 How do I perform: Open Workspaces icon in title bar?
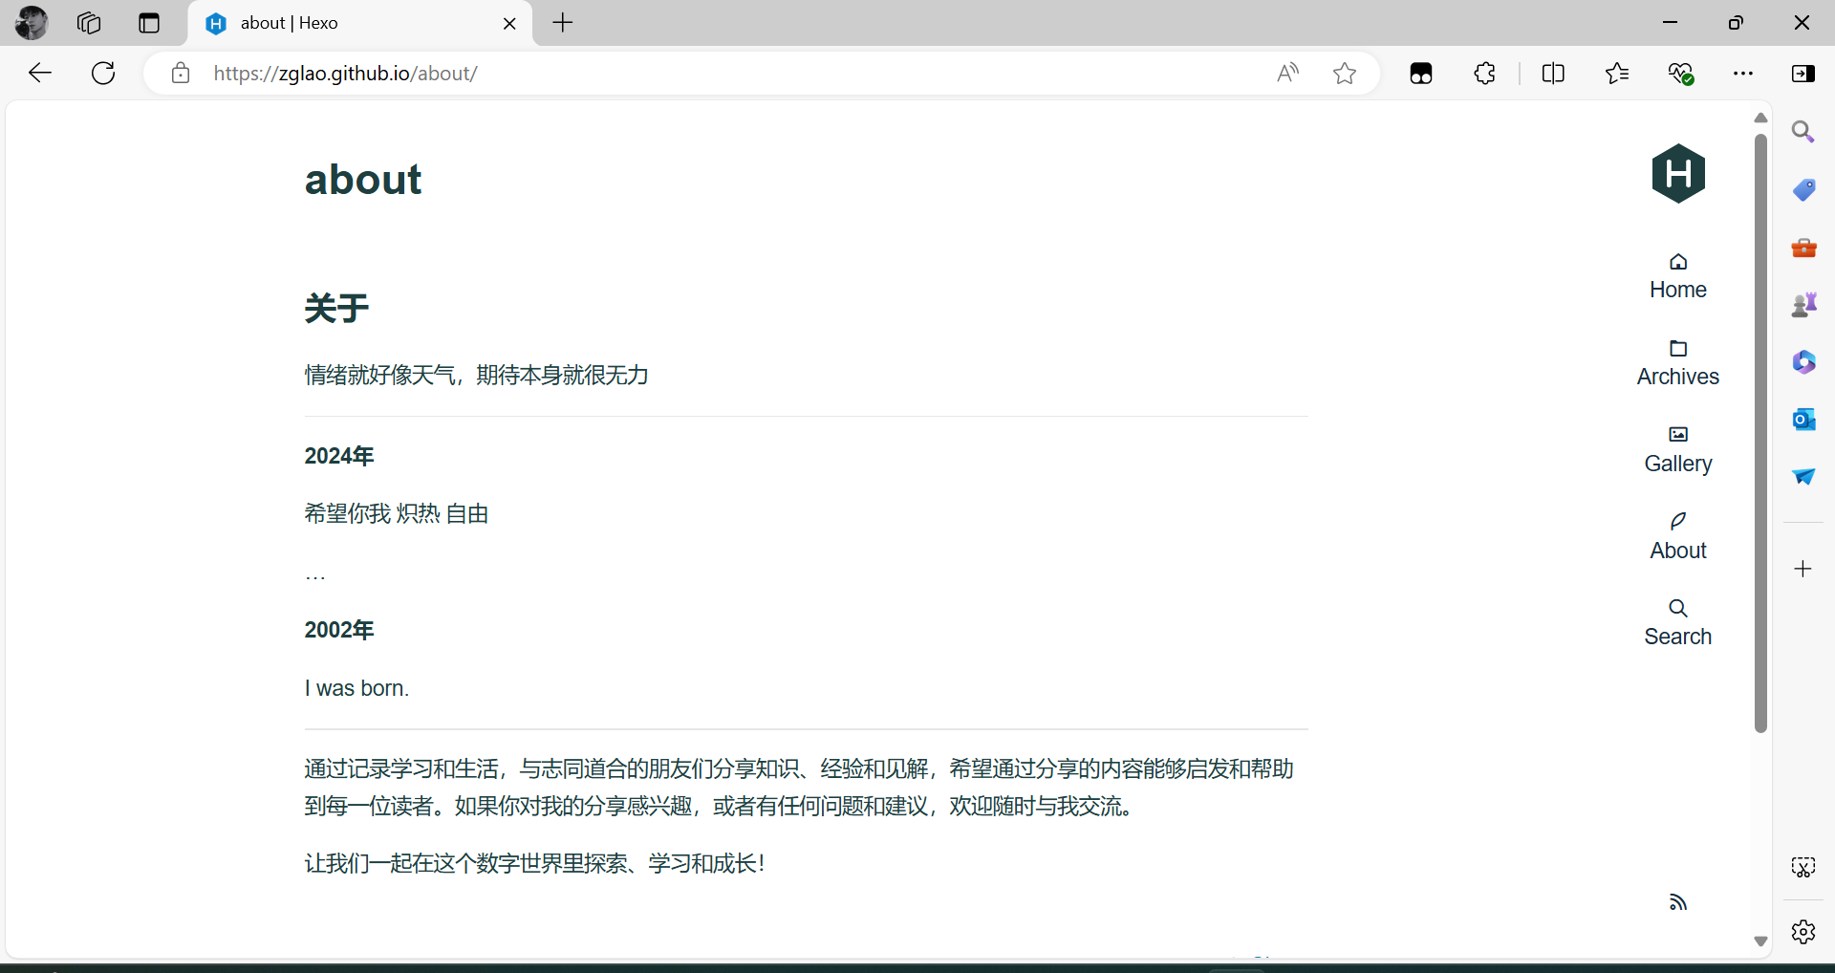coord(89,23)
